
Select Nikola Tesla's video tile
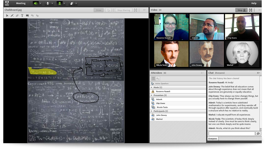(171, 54)
